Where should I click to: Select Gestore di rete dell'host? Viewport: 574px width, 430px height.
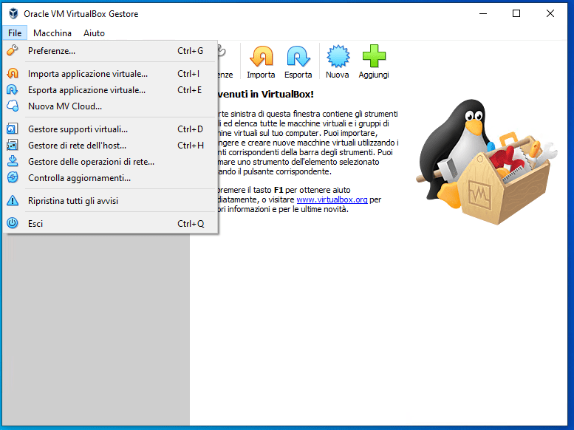77,146
